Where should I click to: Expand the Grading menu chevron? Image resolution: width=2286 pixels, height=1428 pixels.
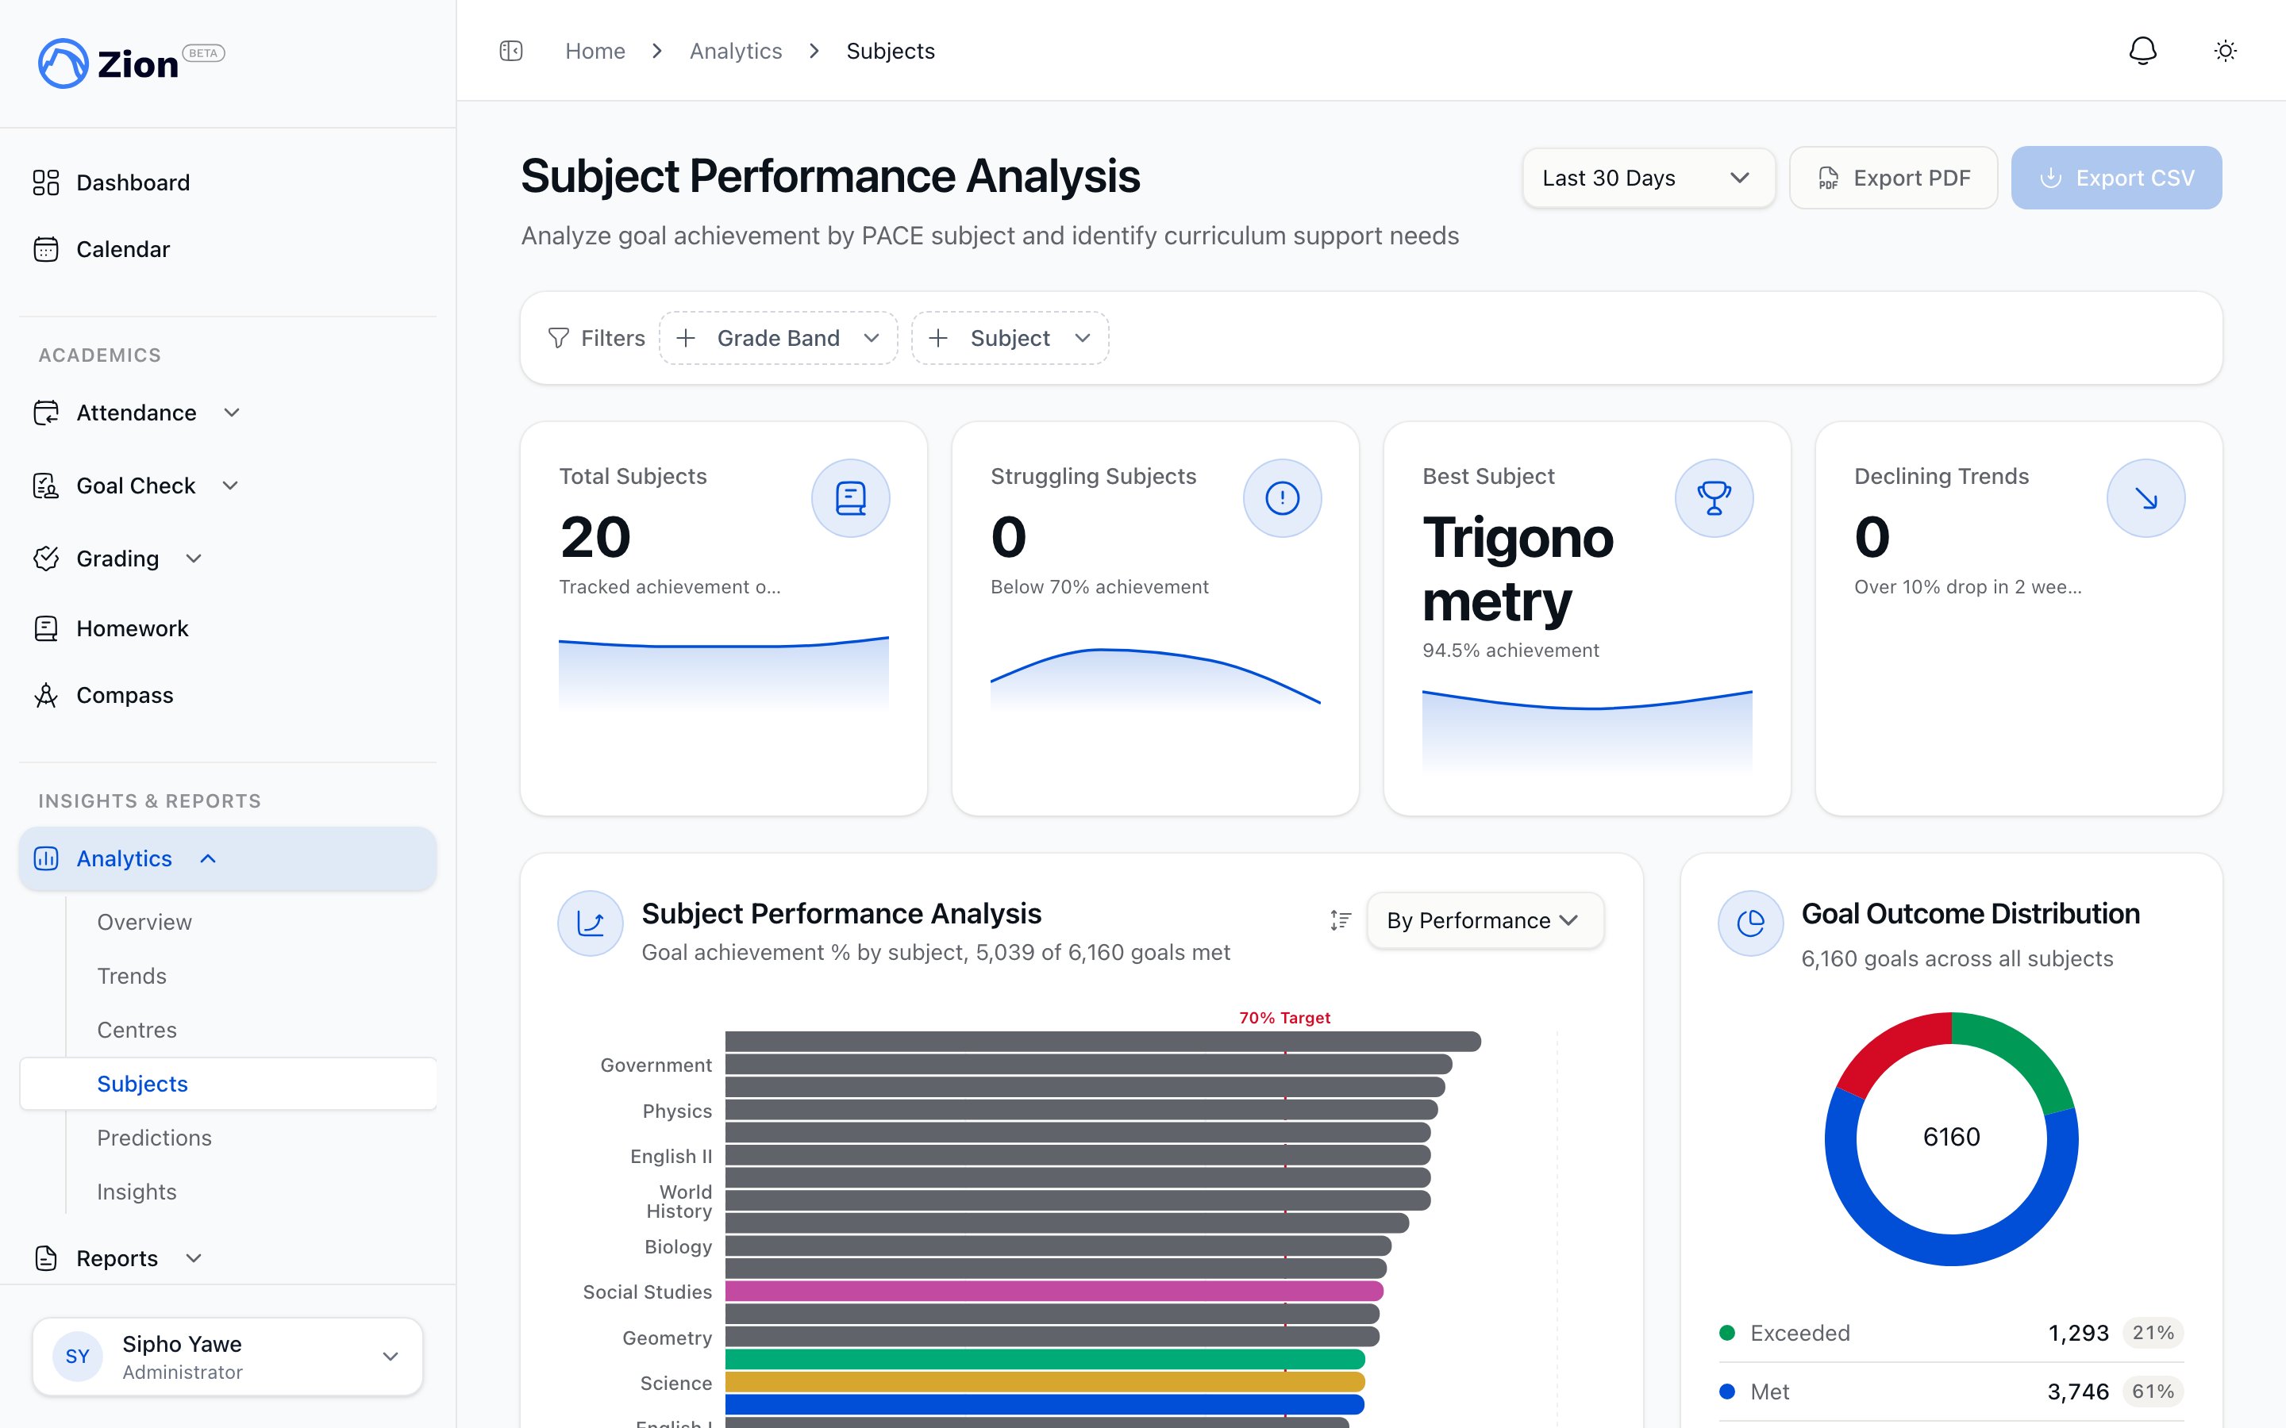tap(194, 559)
